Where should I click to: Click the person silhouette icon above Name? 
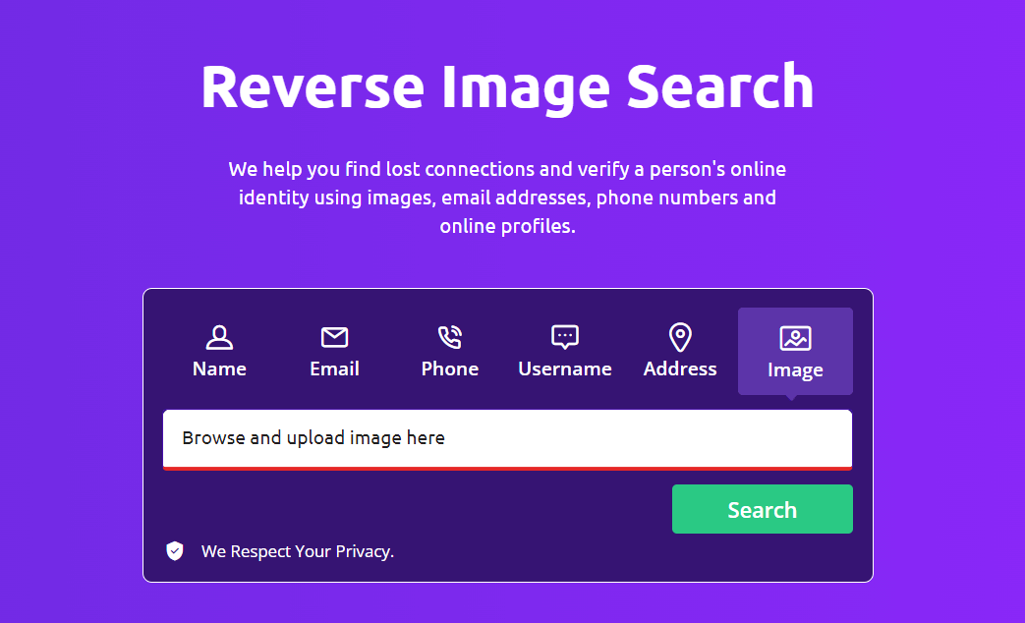pyautogui.click(x=219, y=338)
